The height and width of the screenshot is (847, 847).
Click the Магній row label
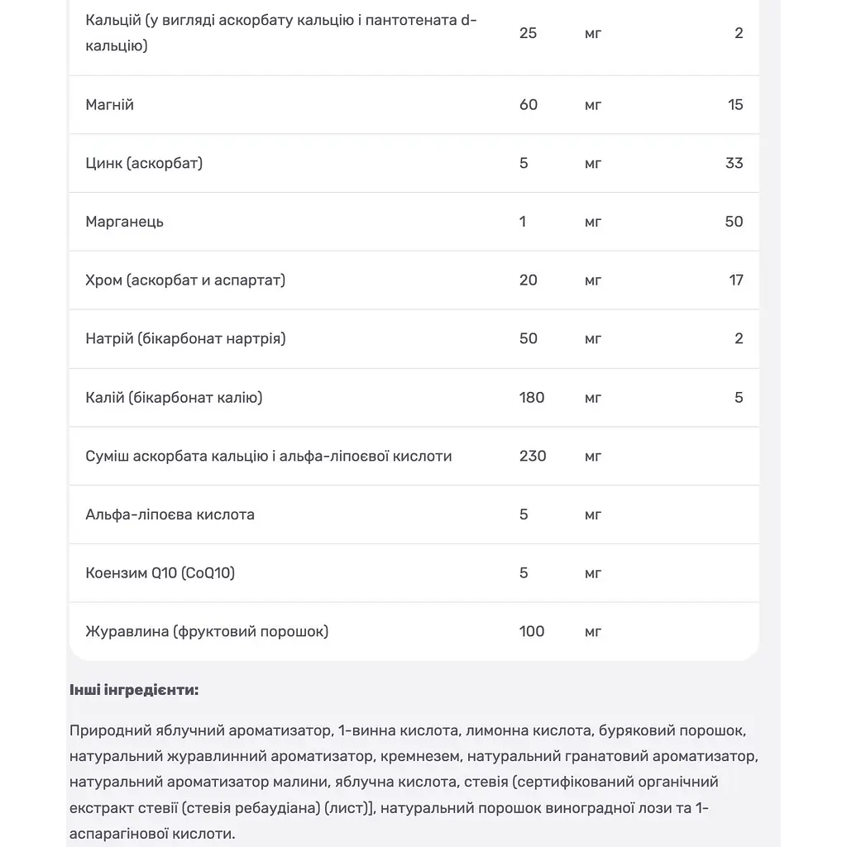(109, 105)
